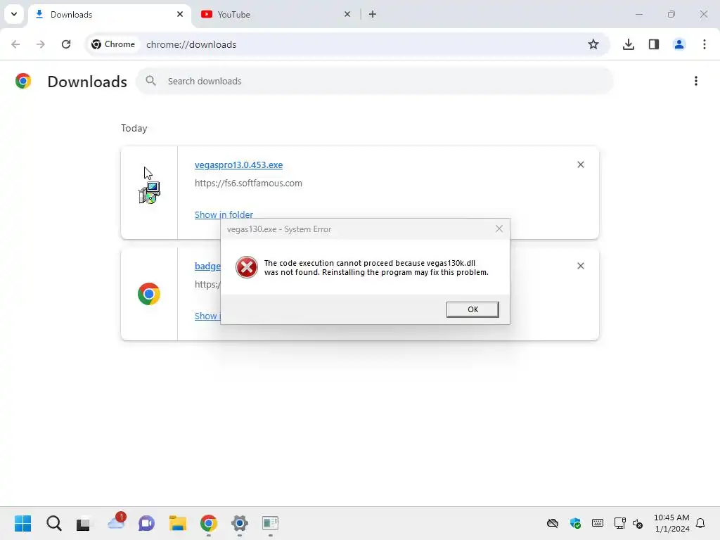Open Windows Security tray icon
This screenshot has height=540, width=720.
575,523
